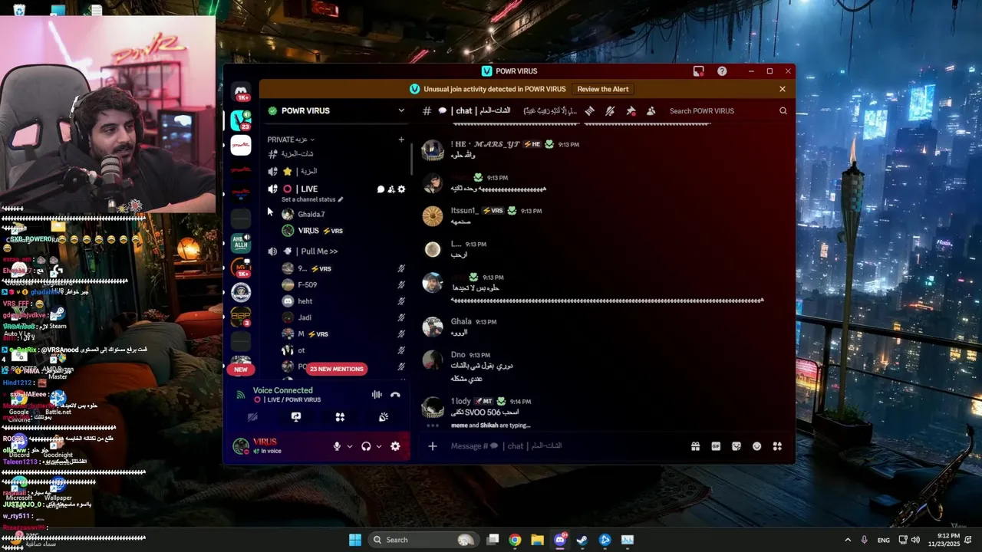The width and height of the screenshot is (982, 552).
Task: Edit LIVE channel settings gear
Action: tap(401, 189)
